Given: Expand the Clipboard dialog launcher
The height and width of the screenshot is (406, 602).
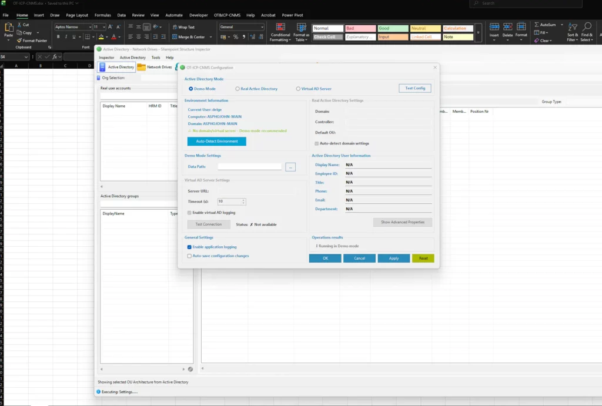Looking at the screenshot, I should tap(49, 47).
